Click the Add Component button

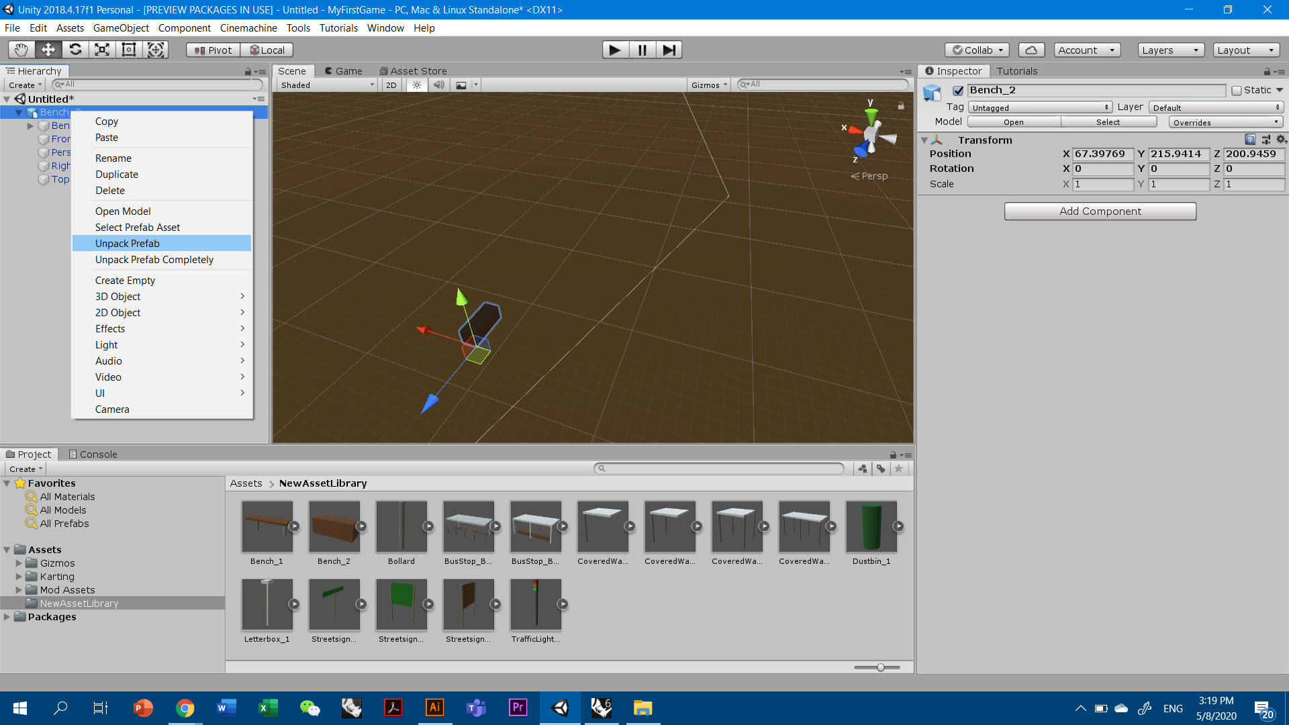click(1100, 211)
